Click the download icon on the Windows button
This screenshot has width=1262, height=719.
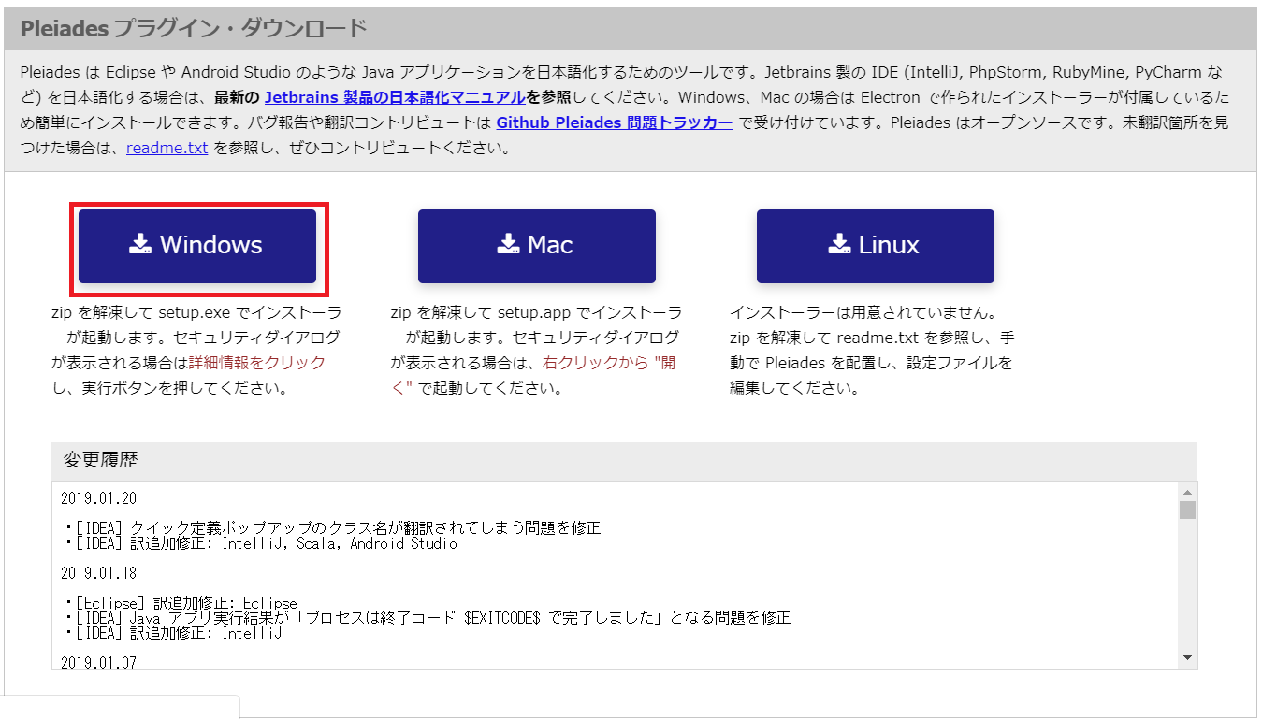[138, 244]
